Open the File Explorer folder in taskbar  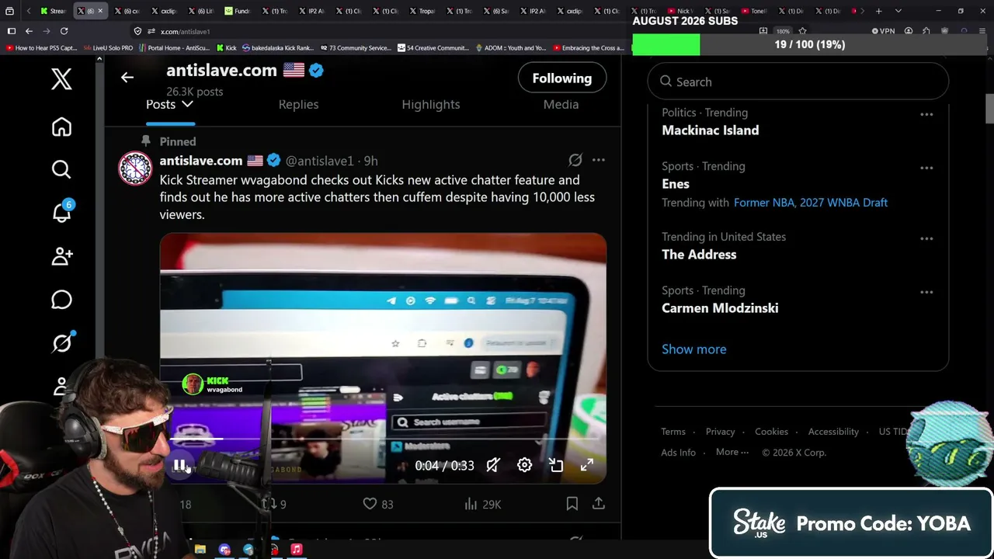point(200,549)
